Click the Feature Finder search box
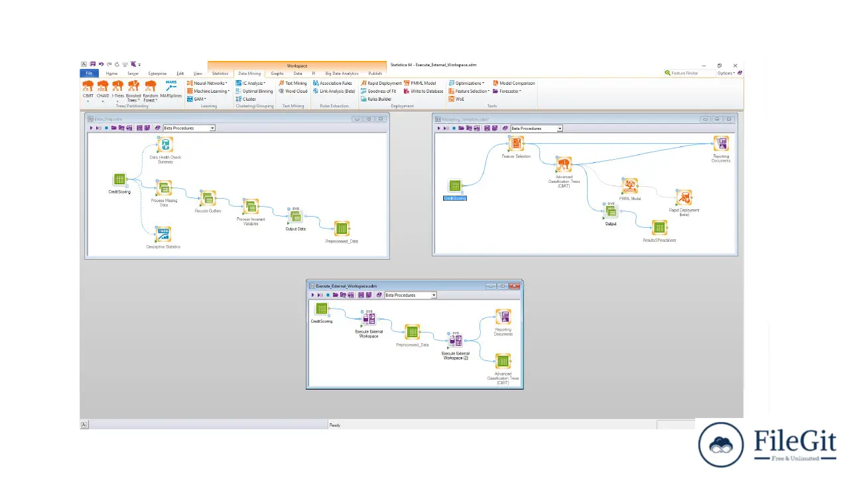Screen dimensions: 849x477 point(690,73)
